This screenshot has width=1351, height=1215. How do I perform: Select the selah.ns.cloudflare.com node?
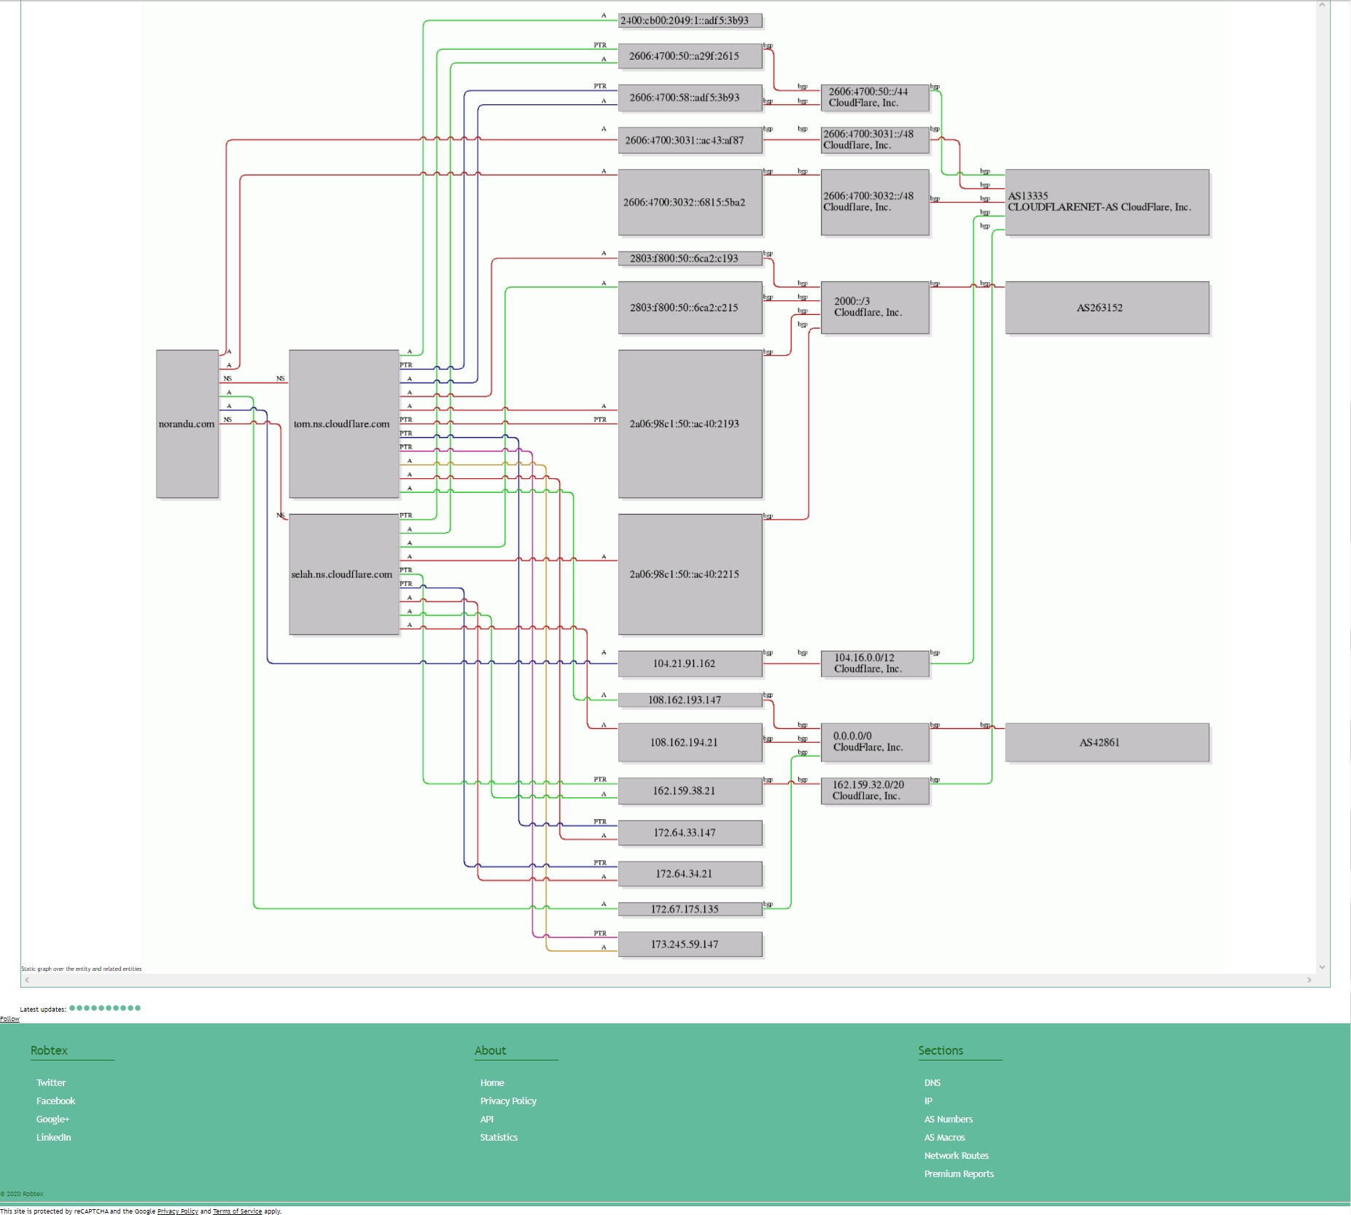pos(344,574)
